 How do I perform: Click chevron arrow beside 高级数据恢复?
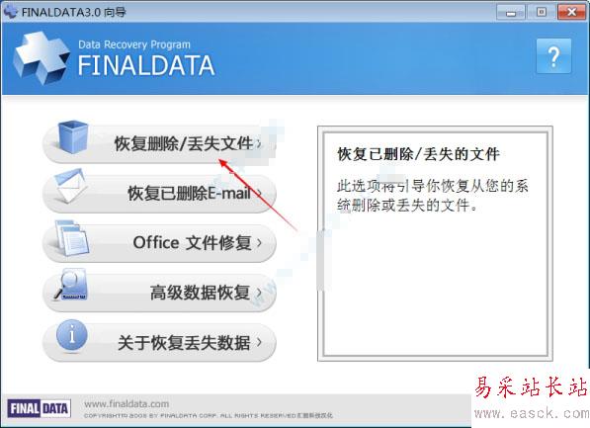click(259, 293)
